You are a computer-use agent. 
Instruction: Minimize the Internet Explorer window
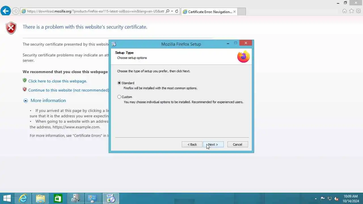click(x=338, y=3)
